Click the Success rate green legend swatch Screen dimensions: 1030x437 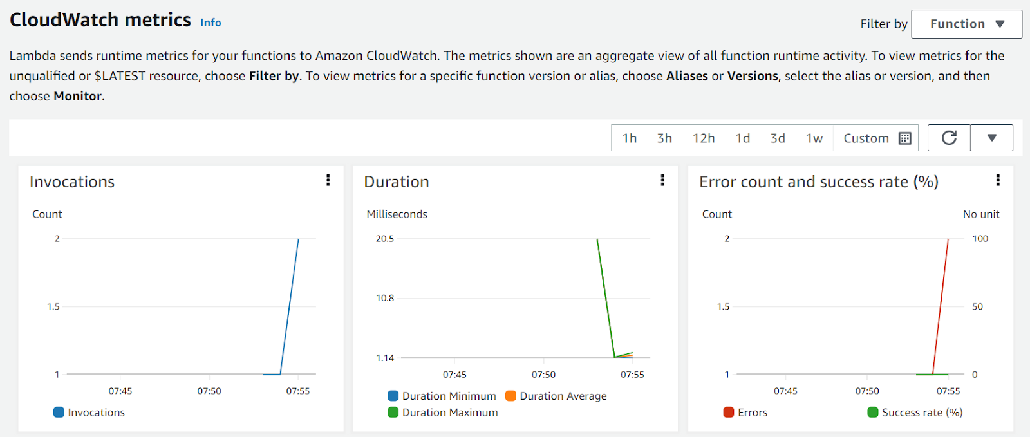click(872, 412)
